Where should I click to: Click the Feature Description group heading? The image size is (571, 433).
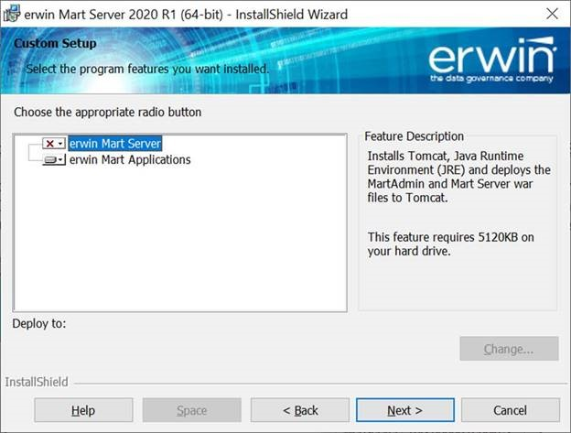pos(415,136)
